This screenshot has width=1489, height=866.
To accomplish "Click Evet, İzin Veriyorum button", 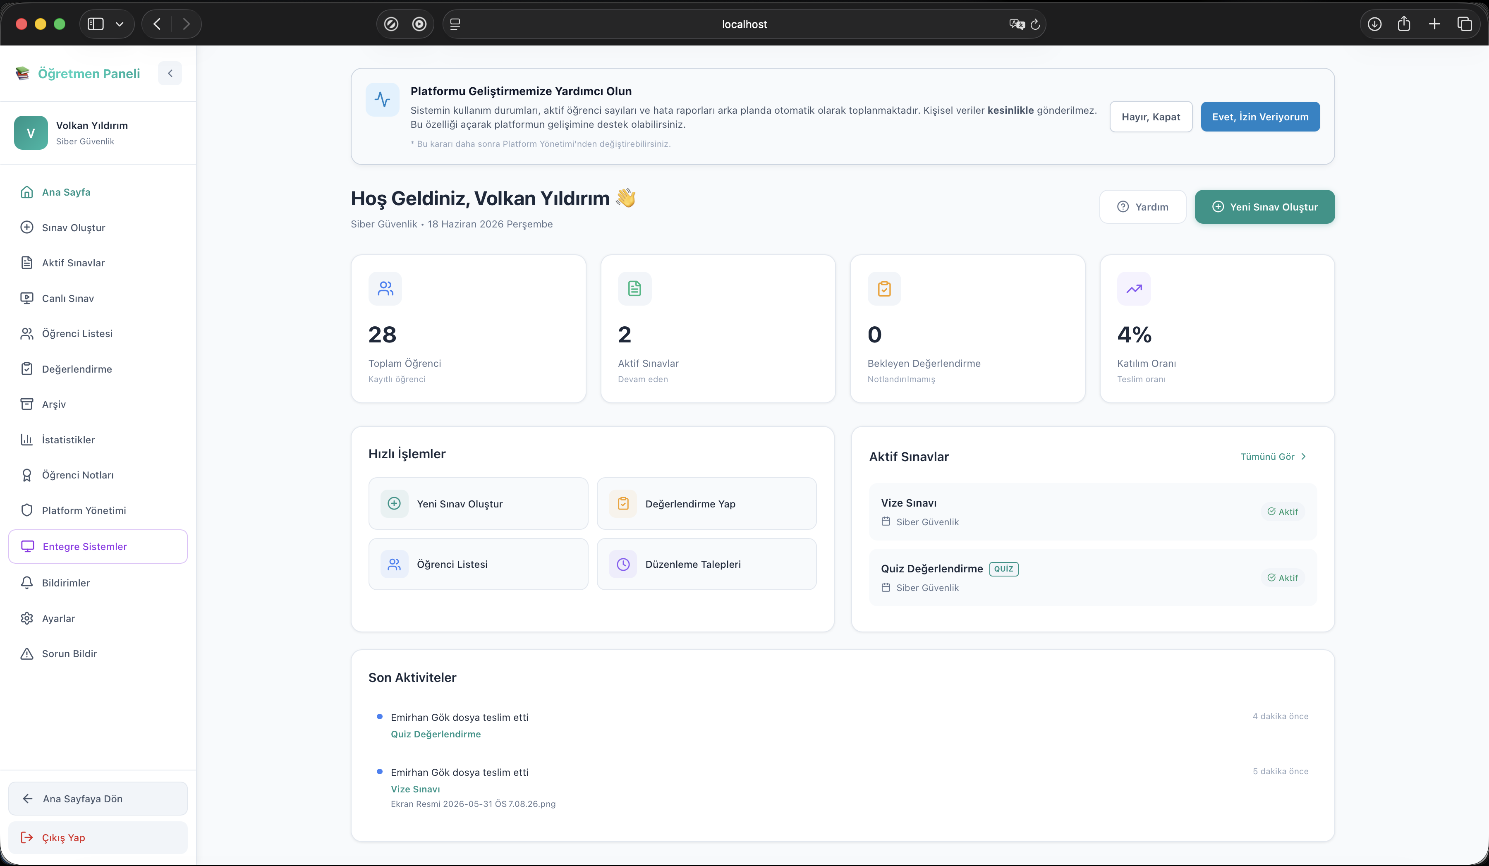I will coord(1260,116).
